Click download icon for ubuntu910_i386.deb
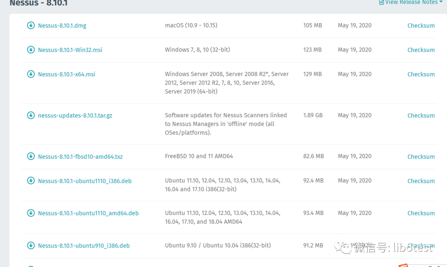This screenshot has height=267, width=447. click(31, 246)
